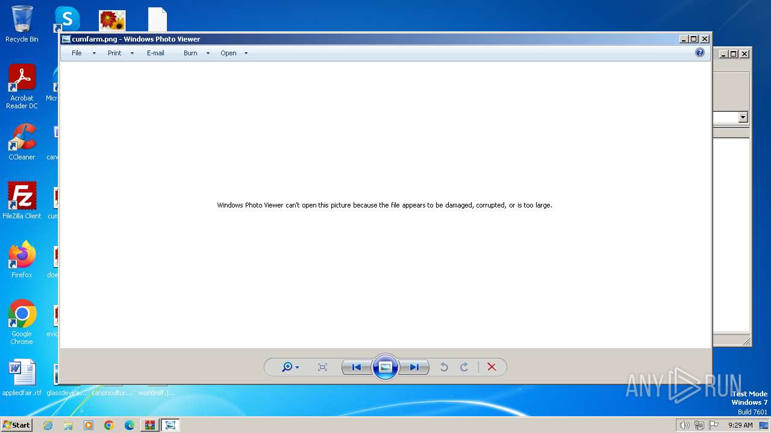771x433 pixels.
Task: Open dropdown in background window
Action: click(743, 117)
